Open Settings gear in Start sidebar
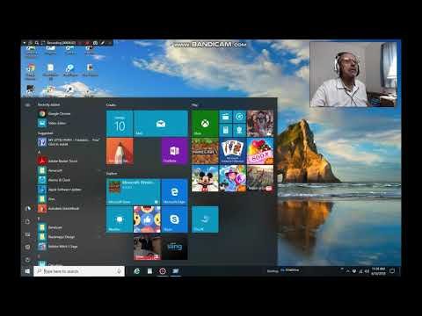 27,247
